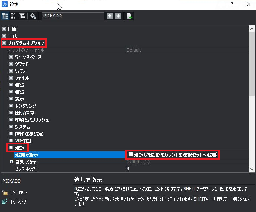The image size is (256, 212).
Task: Collapse the 選択 node
Action: coord(11,148)
